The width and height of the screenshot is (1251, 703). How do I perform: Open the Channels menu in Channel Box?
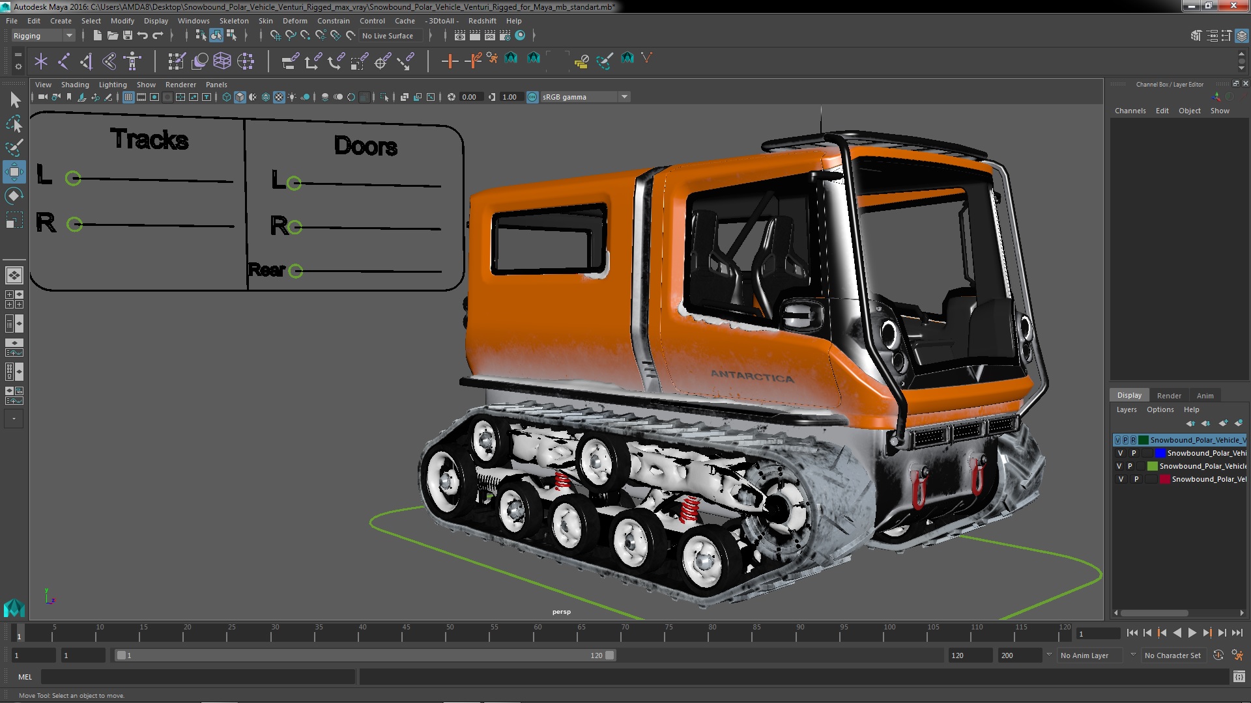(1130, 111)
